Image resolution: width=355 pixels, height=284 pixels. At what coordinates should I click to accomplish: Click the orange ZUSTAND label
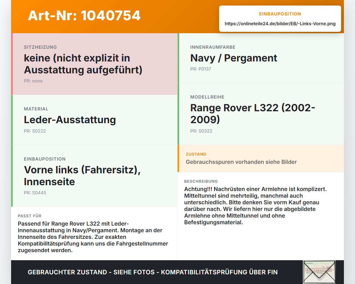[196, 154]
